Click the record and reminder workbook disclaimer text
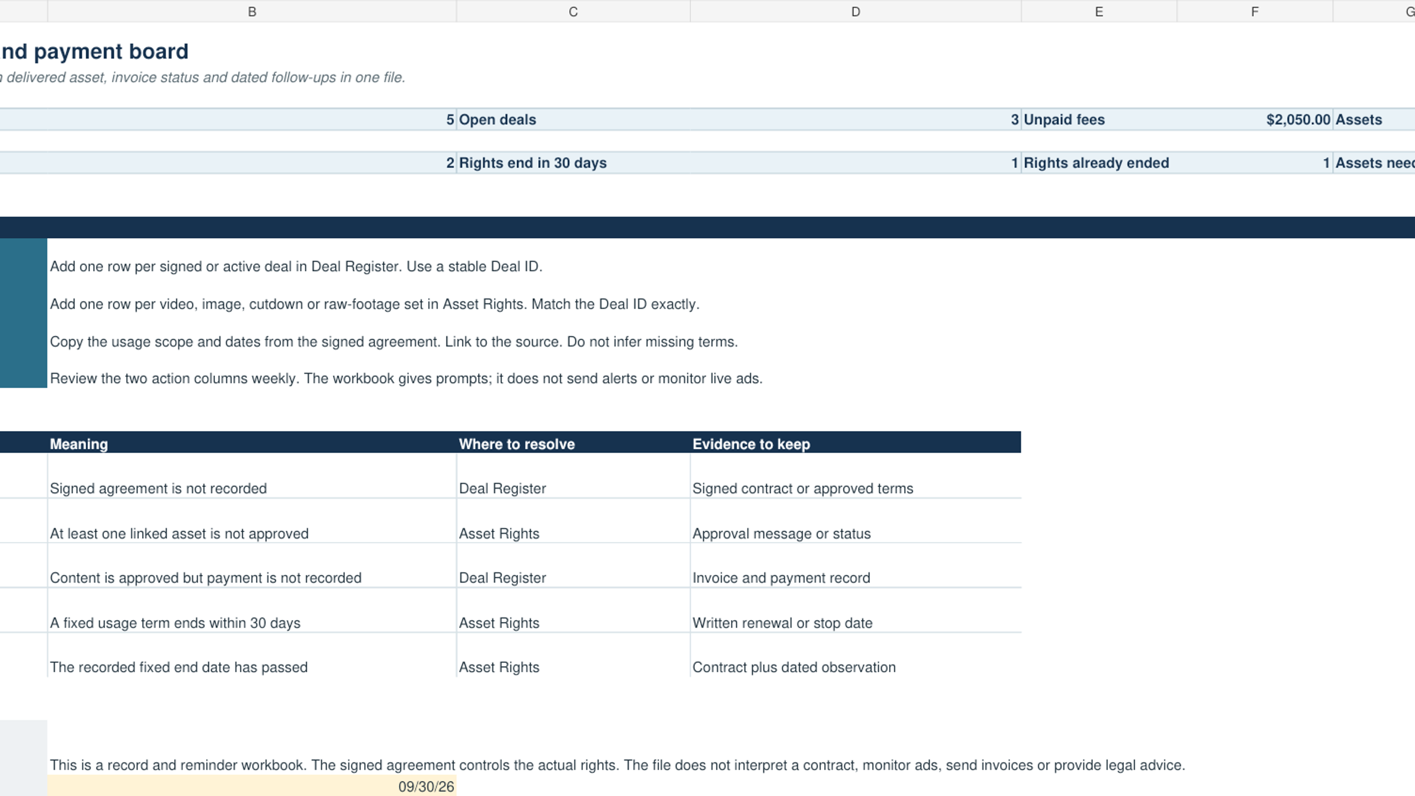Image resolution: width=1415 pixels, height=796 pixels. coord(617,765)
